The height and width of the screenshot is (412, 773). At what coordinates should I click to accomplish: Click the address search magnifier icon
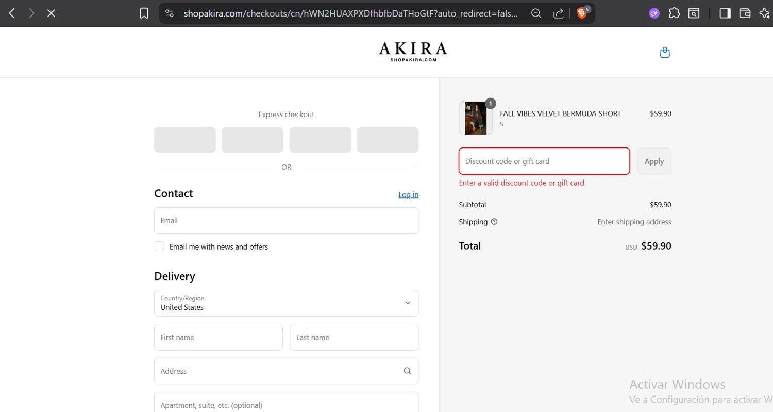click(408, 371)
